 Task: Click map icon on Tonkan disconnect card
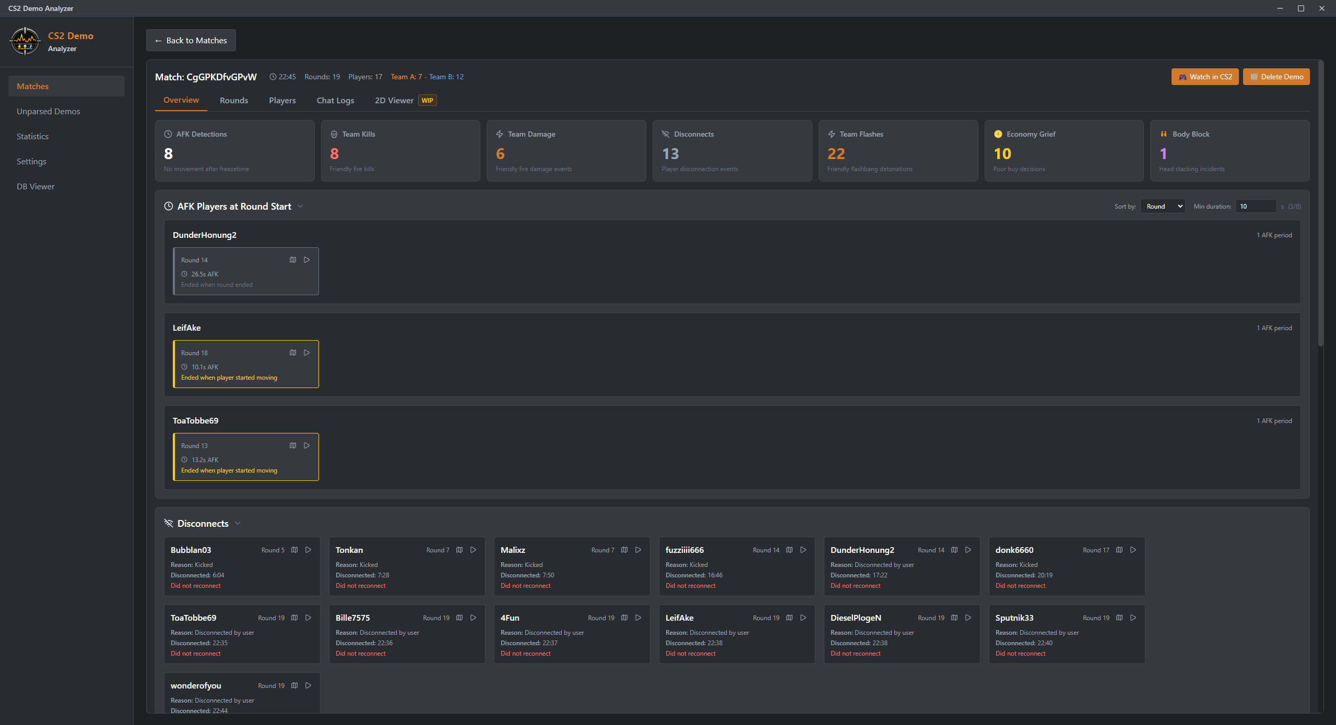point(459,550)
